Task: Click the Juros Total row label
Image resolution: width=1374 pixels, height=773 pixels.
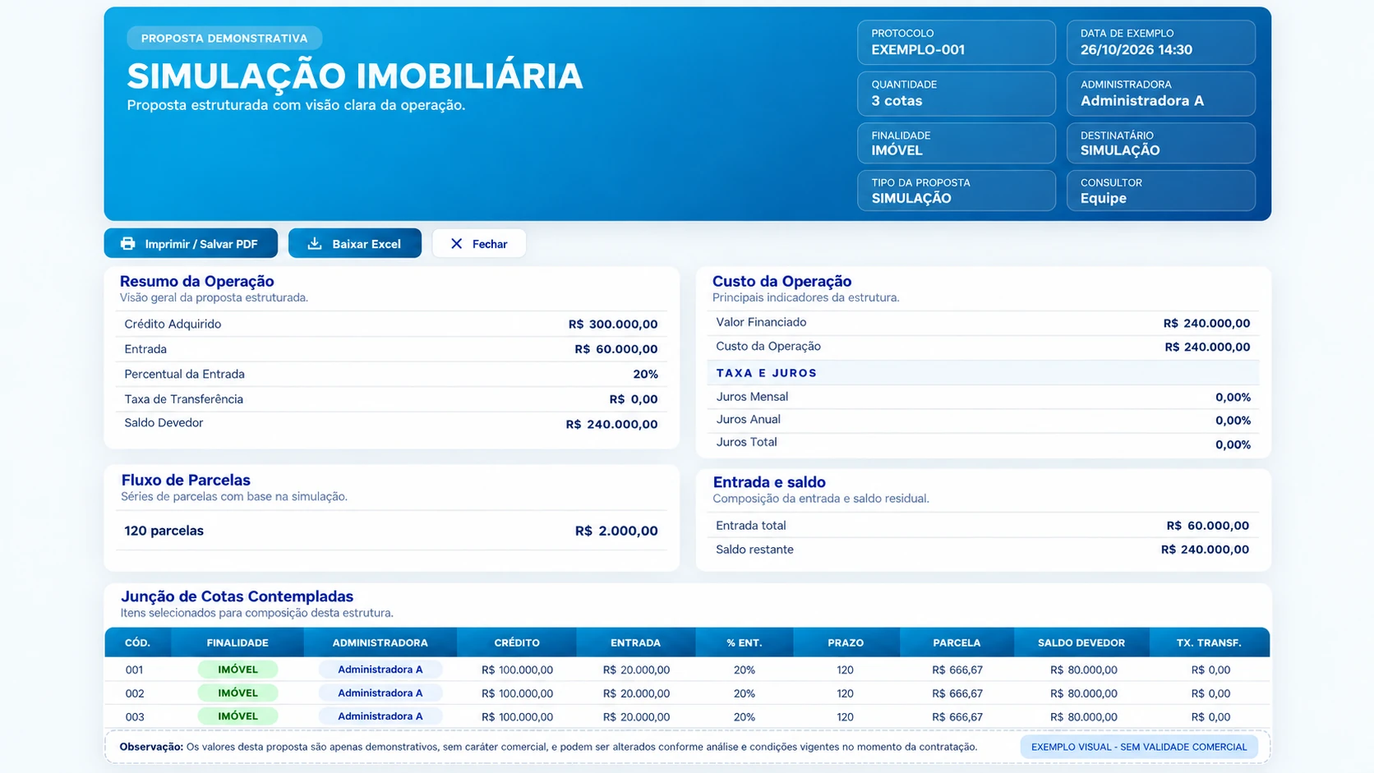Action: [746, 442]
